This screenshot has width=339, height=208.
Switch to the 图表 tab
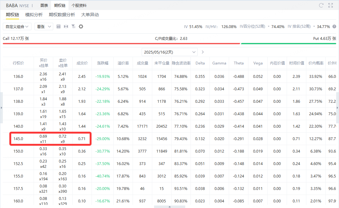[44, 5]
